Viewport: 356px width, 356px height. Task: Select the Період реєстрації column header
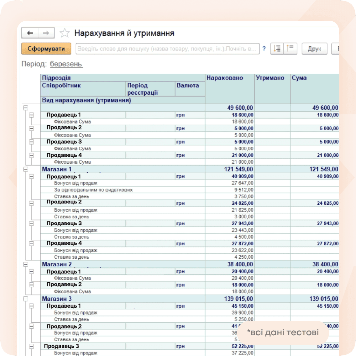pos(150,89)
